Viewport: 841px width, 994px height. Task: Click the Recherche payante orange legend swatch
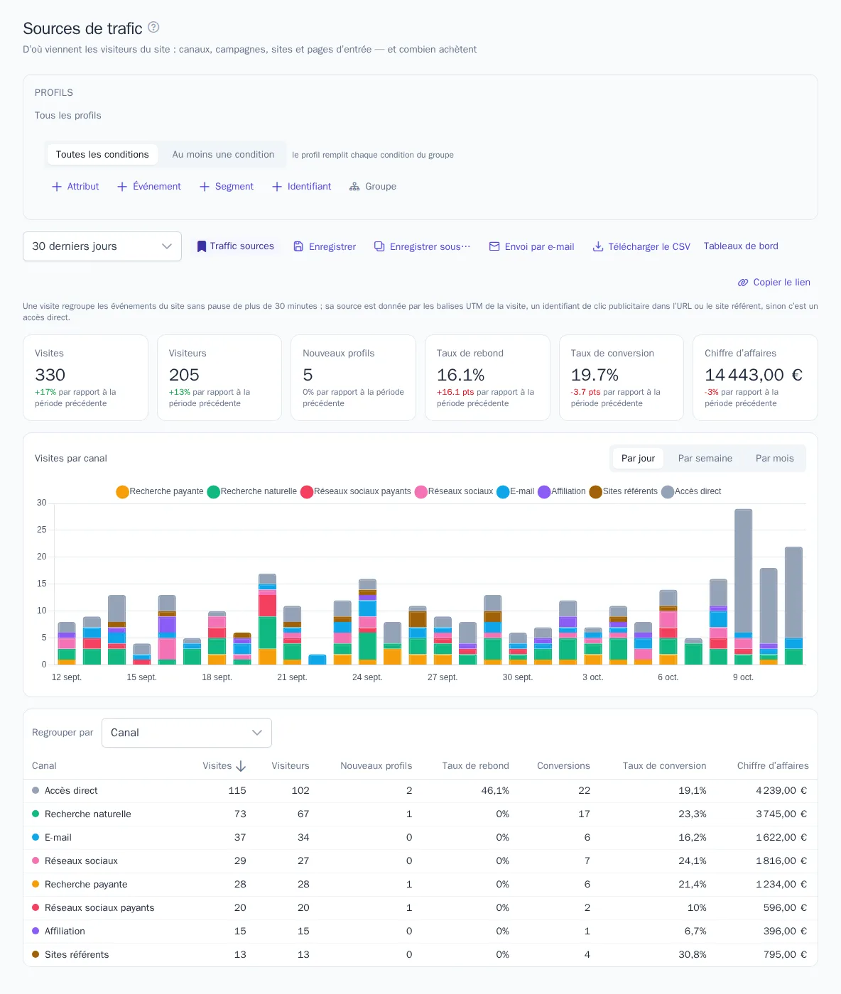click(x=122, y=492)
